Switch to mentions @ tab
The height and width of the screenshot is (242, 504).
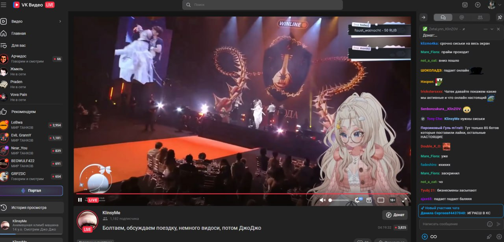pos(461,17)
